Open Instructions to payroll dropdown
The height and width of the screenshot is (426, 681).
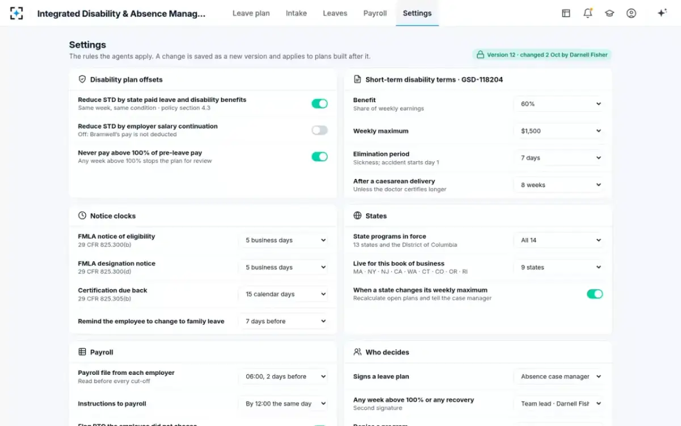pyautogui.click(x=283, y=403)
